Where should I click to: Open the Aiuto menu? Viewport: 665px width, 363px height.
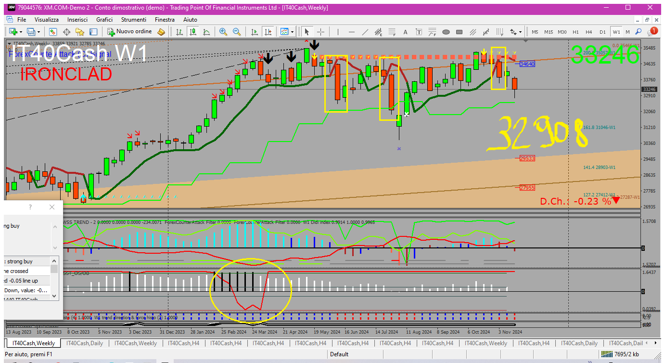(190, 20)
